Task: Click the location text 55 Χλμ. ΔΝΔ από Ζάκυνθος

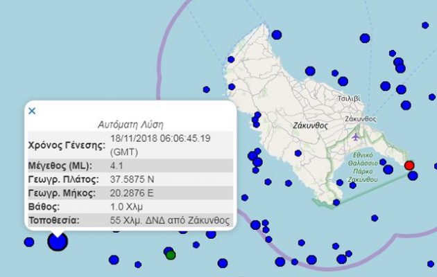Action: click(x=169, y=221)
